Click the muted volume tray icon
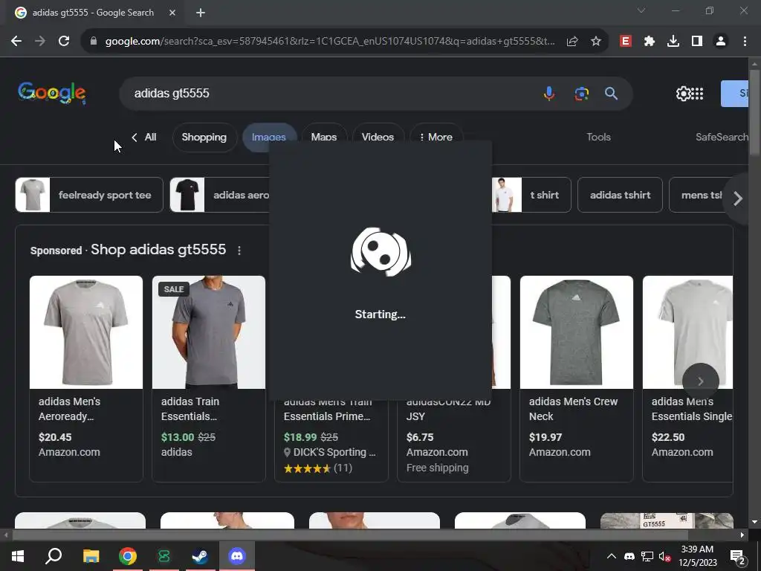The image size is (761, 571). (x=664, y=556)
